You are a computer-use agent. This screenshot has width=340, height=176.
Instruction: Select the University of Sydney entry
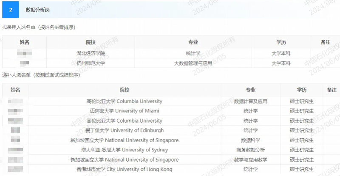(x=125, y=150)
